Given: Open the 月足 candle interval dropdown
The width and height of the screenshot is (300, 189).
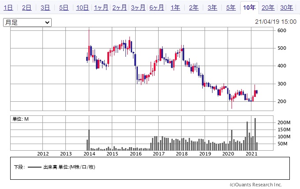Looking at the screenshot, I should click(x=27, y=22).
